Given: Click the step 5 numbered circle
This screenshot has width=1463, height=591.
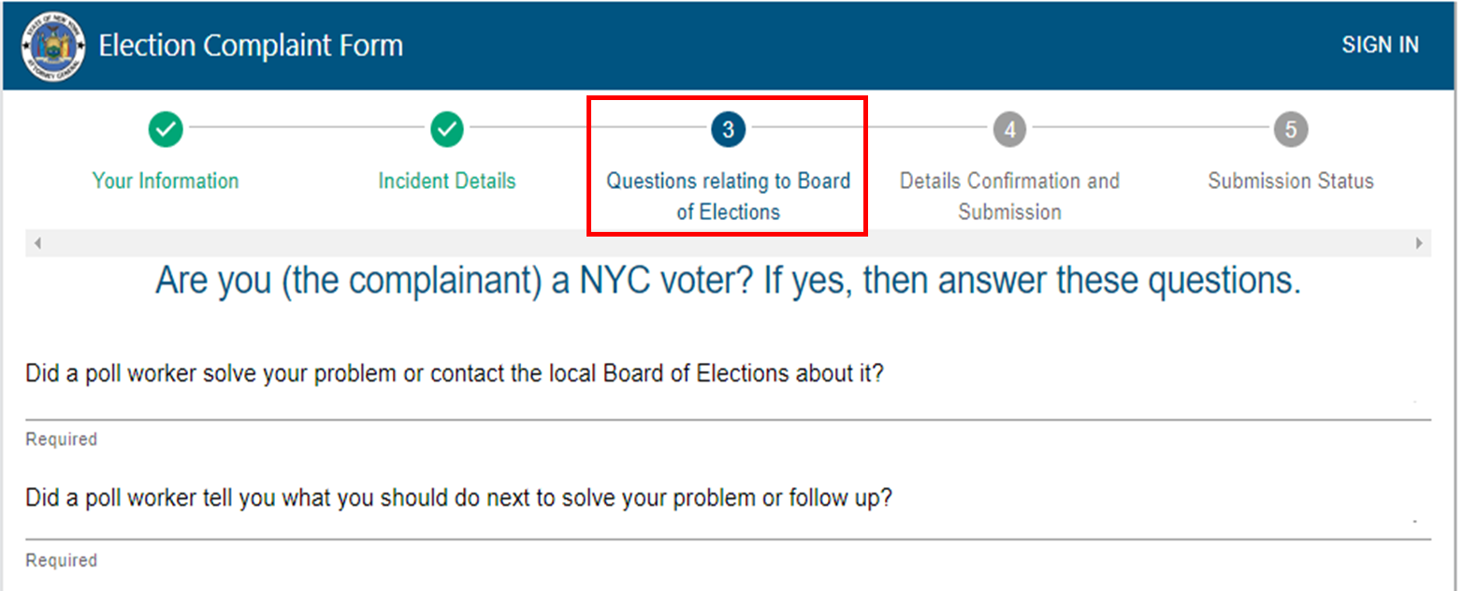Looking at the screenshot, I should [1290, 129].
